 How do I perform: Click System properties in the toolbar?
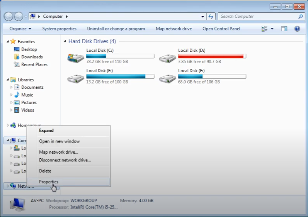point(59,29)
